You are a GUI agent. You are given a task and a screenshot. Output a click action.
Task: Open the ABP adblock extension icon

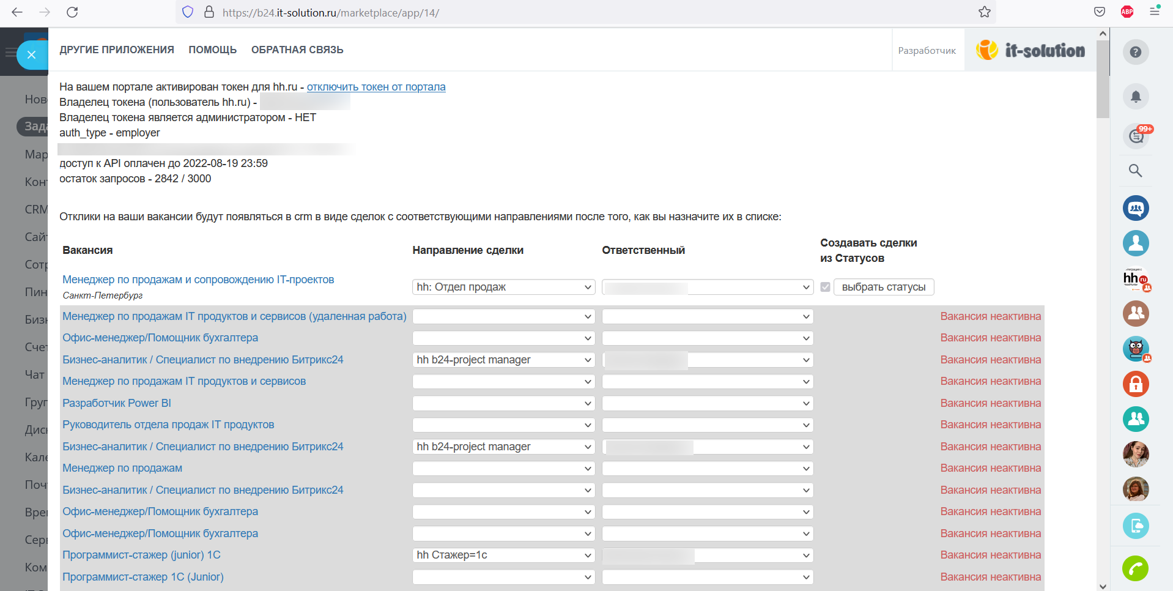pos(1127,12)
